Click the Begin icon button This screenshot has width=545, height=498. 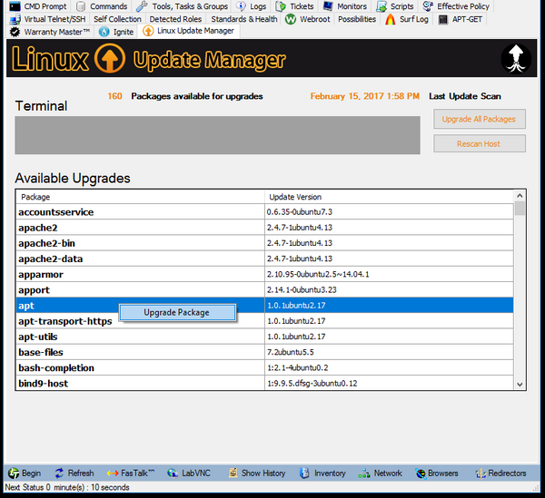pos(14,473)
